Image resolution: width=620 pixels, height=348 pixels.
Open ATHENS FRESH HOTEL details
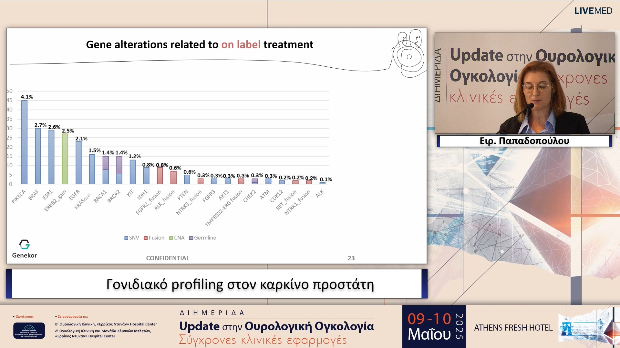513,328
